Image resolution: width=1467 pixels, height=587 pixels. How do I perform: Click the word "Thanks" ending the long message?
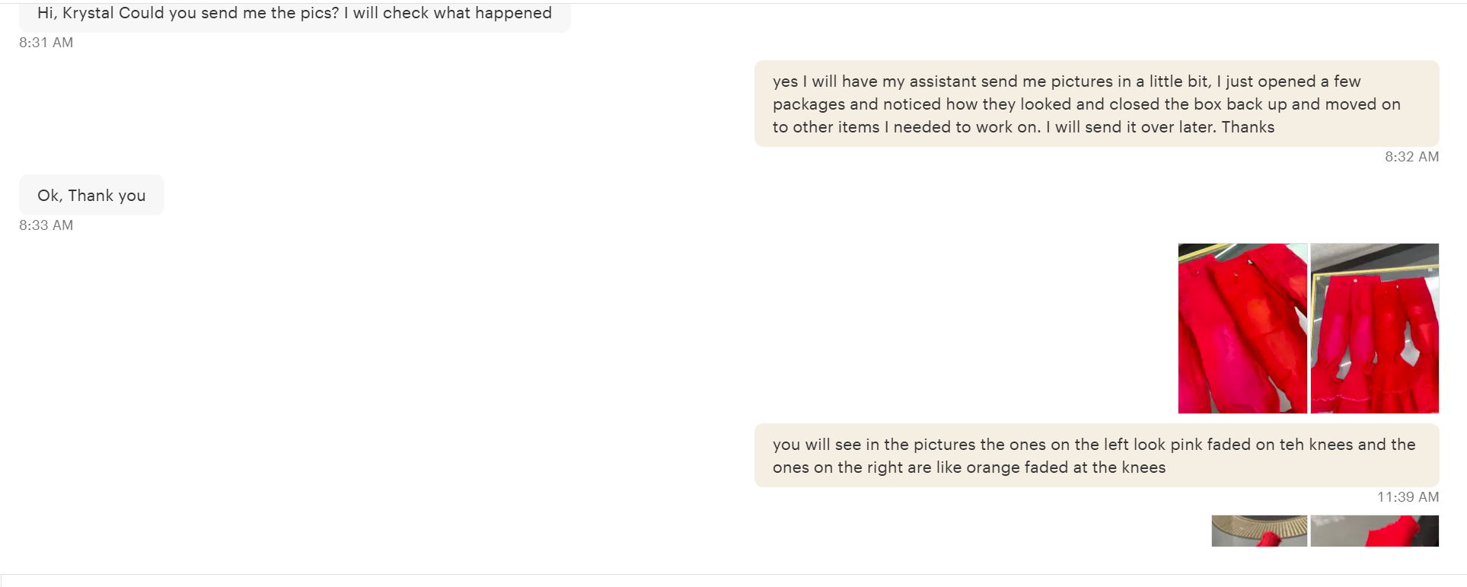(1248, 127)
